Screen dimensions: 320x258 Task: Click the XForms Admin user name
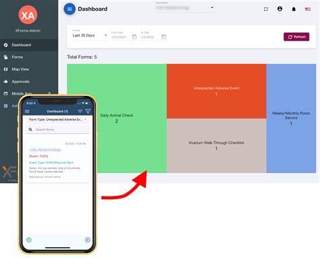tap(28, 30)
